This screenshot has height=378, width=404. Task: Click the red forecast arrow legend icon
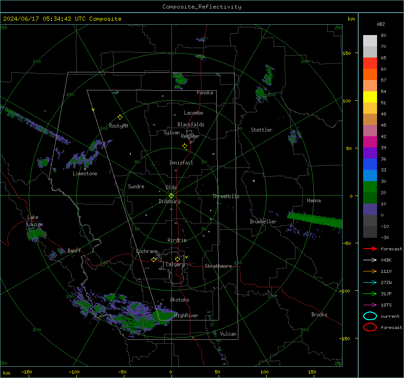click(370, 249)
